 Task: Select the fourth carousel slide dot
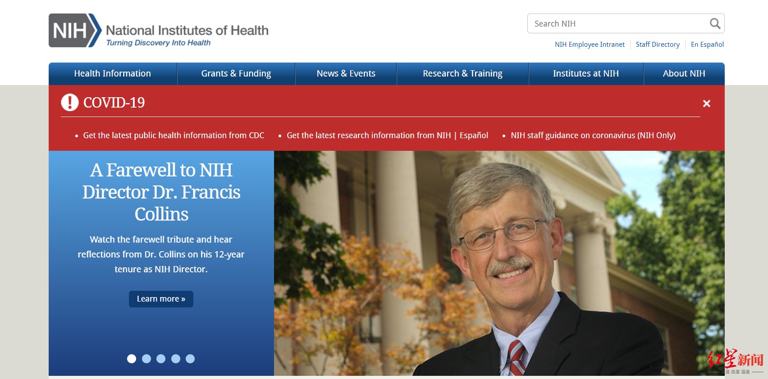tap(176, 359)
